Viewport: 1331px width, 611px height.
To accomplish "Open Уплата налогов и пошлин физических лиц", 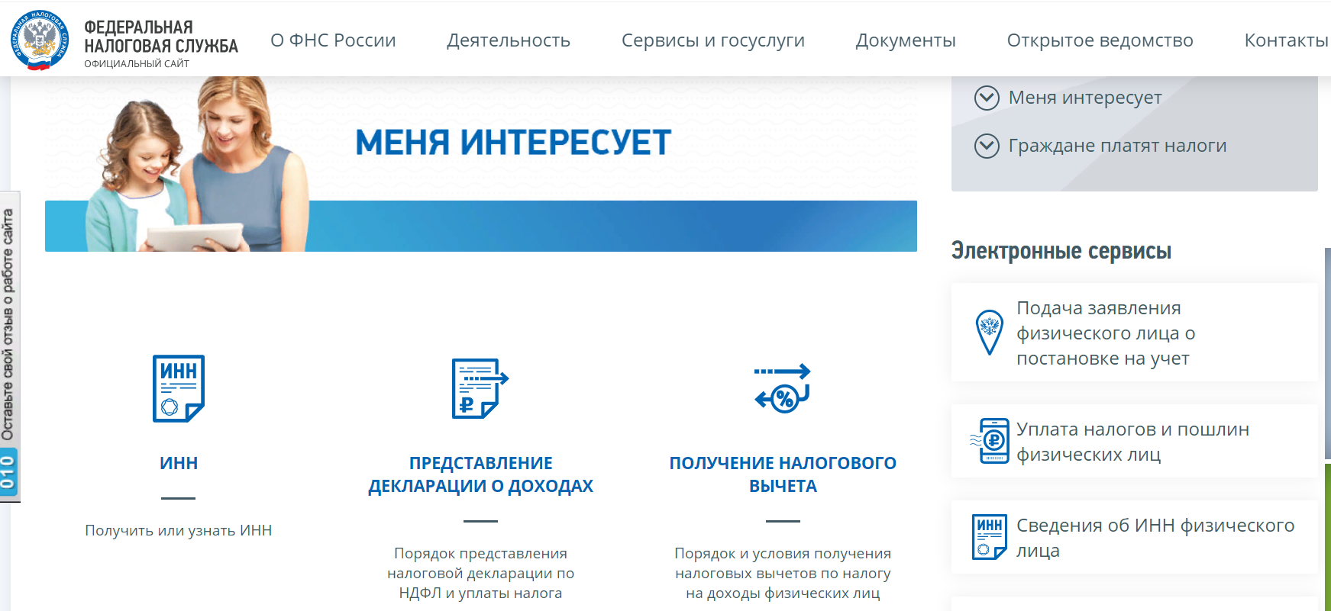I will point(1132,442).
